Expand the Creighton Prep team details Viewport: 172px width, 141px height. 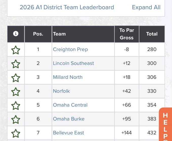coord(70,49)
